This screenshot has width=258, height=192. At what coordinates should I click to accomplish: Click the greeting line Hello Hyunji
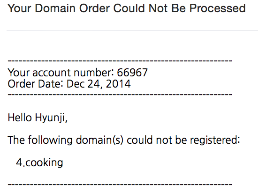38,118
